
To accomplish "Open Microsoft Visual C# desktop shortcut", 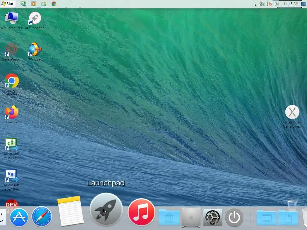I will pyautogui.click(x=12, y=149).
